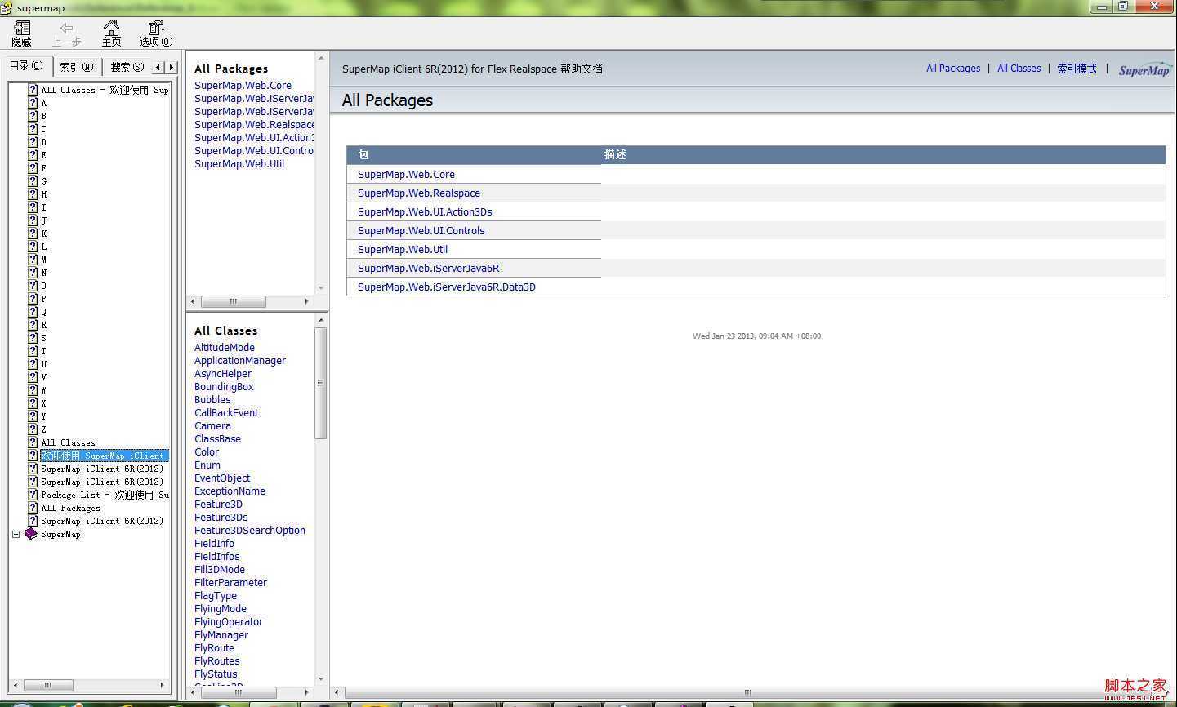1177x707 pixels.
Task: Click scroll-down arrow of classes pane
Action: [320, 678]
